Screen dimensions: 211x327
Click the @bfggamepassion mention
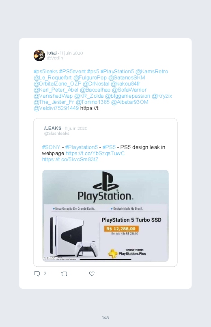click(x=127, y=96)
